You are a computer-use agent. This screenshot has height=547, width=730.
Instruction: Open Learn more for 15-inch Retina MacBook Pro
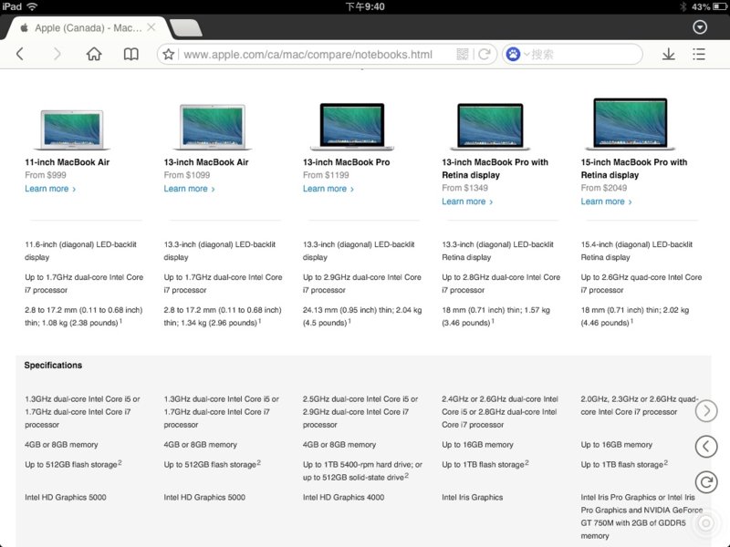pyautogui.click(x=606, y=201)
